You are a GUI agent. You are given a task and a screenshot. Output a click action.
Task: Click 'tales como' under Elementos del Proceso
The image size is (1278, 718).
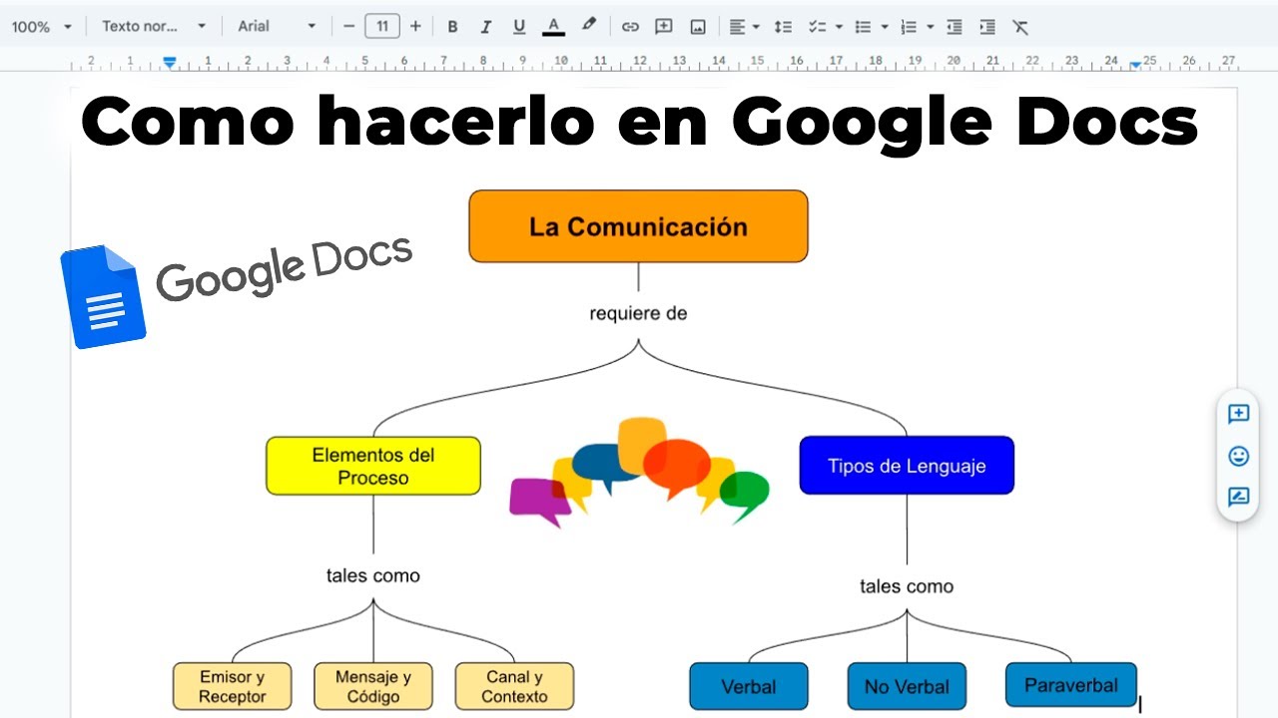[x=373, y=575]
